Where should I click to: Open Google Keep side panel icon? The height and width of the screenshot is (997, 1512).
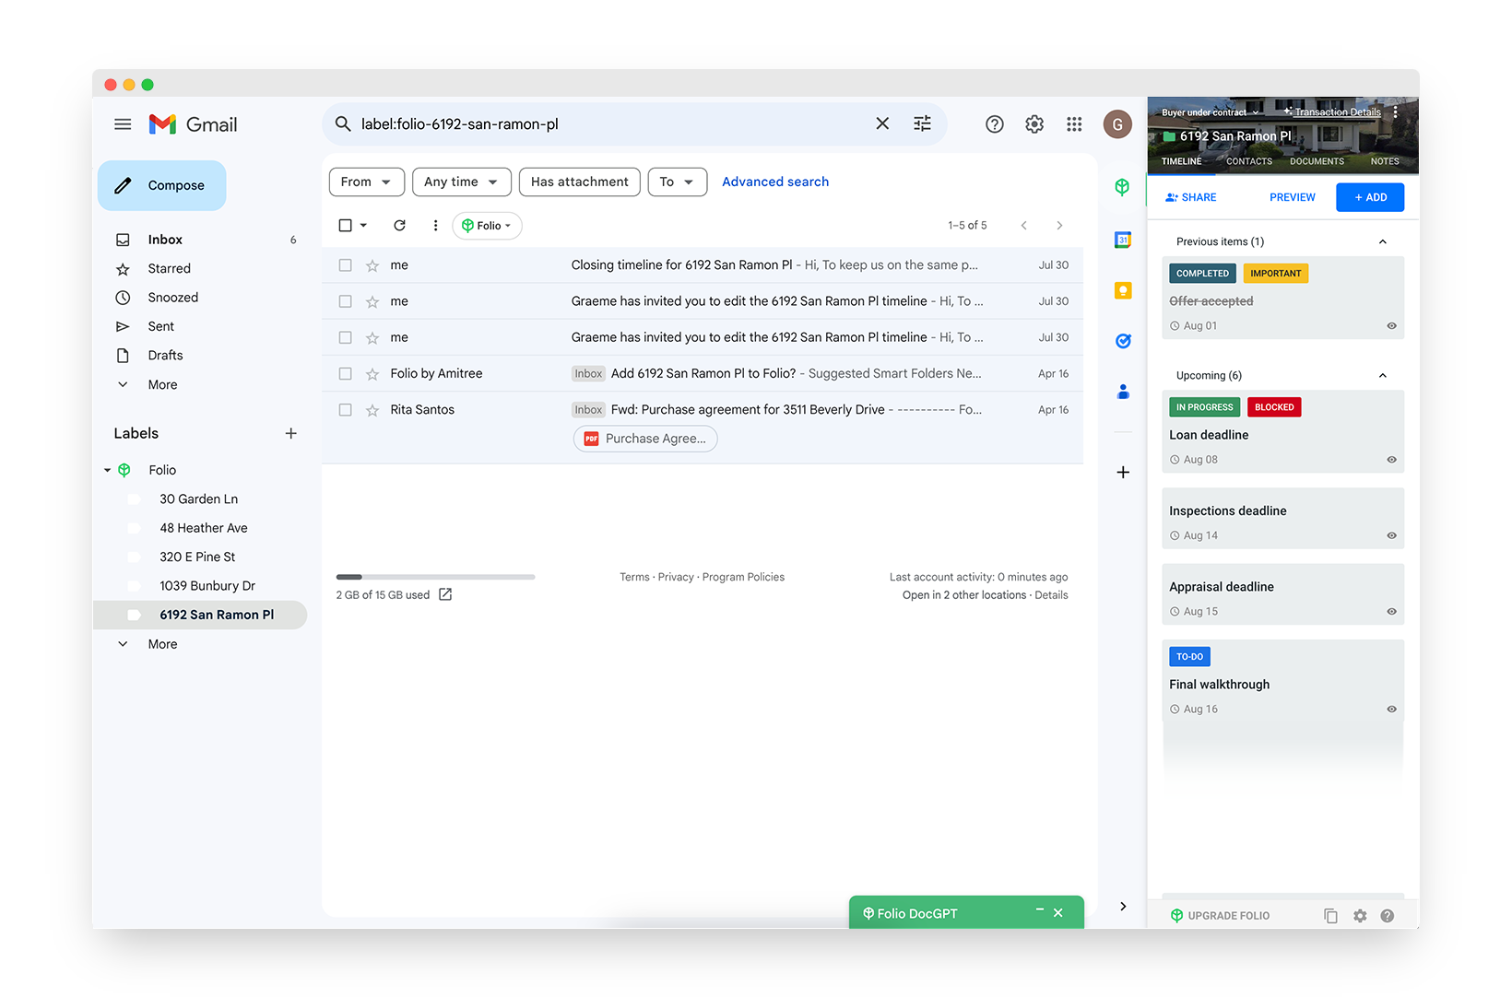1122,291
